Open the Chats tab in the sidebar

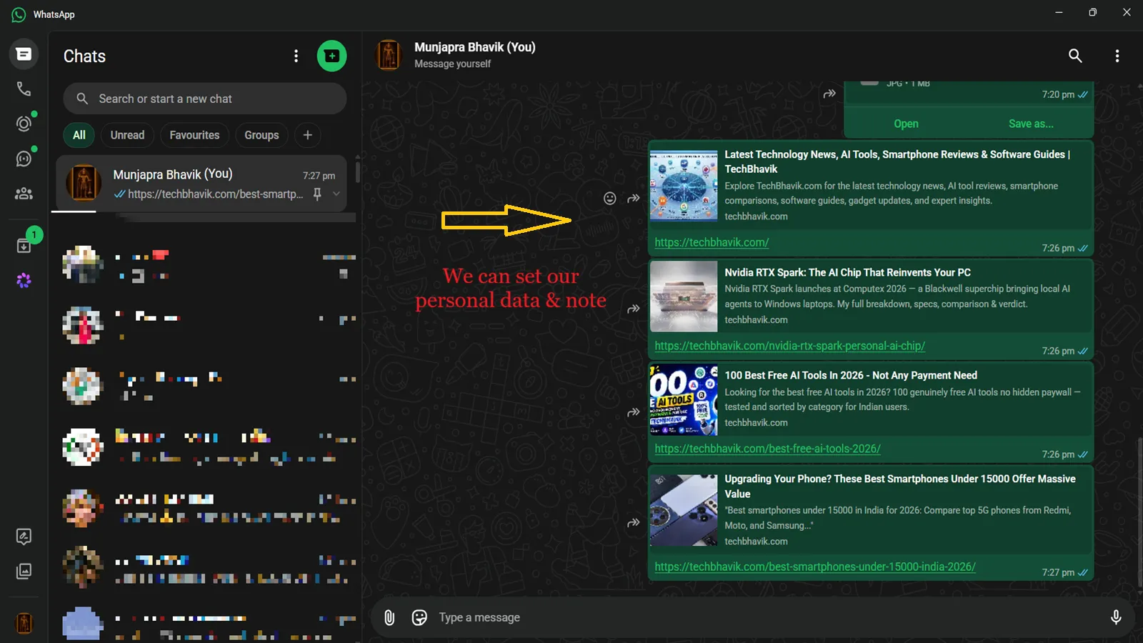click(x=24, y=54)
